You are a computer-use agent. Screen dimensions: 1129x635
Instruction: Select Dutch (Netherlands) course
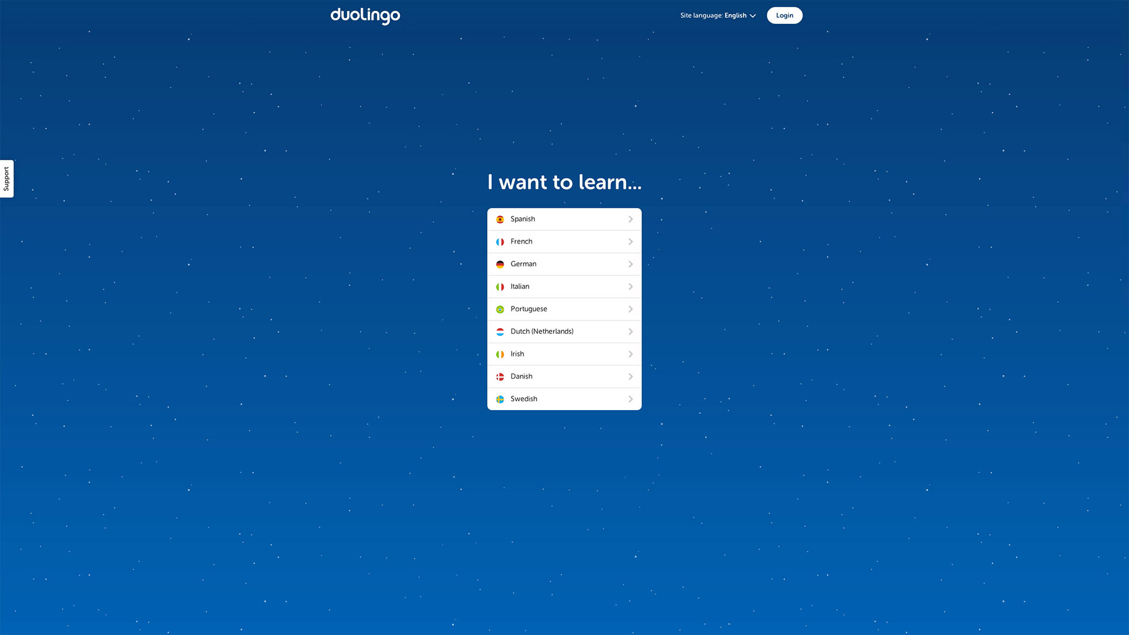point(564,332)
